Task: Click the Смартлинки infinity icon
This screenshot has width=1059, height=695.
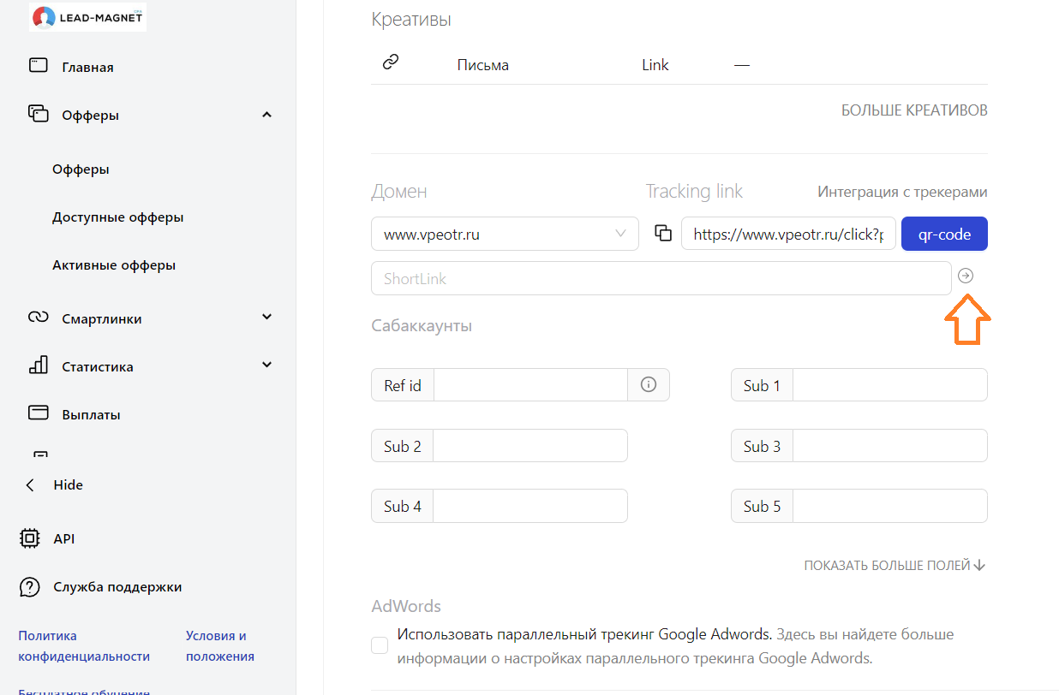Action: (x=38, y=318)
